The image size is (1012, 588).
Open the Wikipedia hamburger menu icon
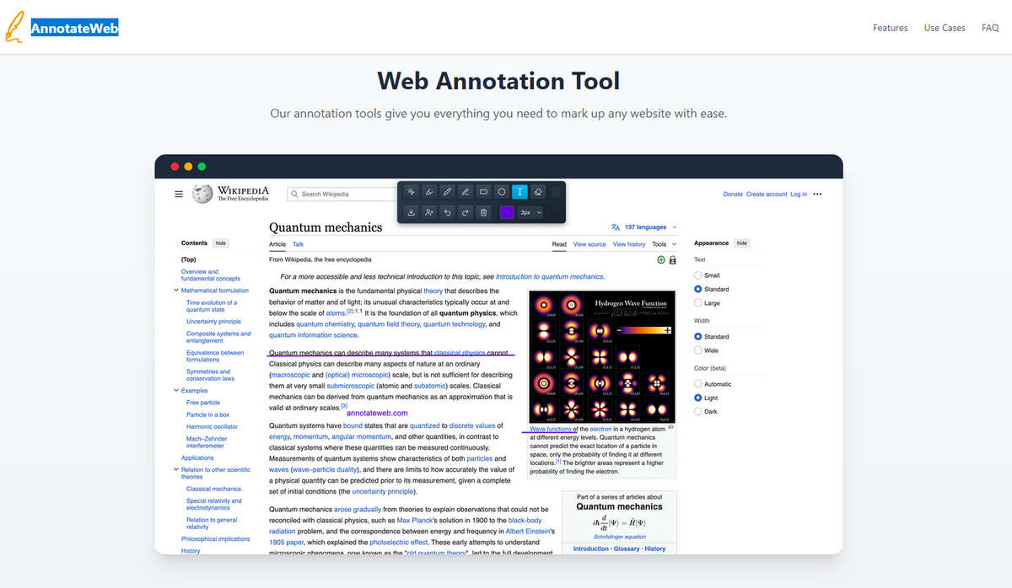click(179, 194)
